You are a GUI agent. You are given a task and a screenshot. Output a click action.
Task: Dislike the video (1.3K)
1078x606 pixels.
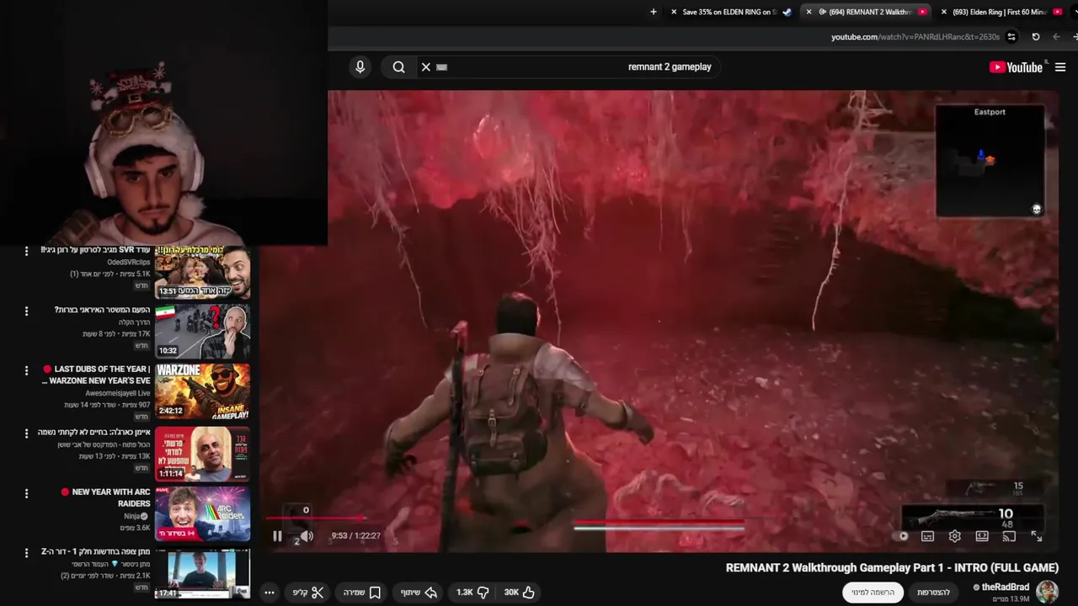point(472,593)
